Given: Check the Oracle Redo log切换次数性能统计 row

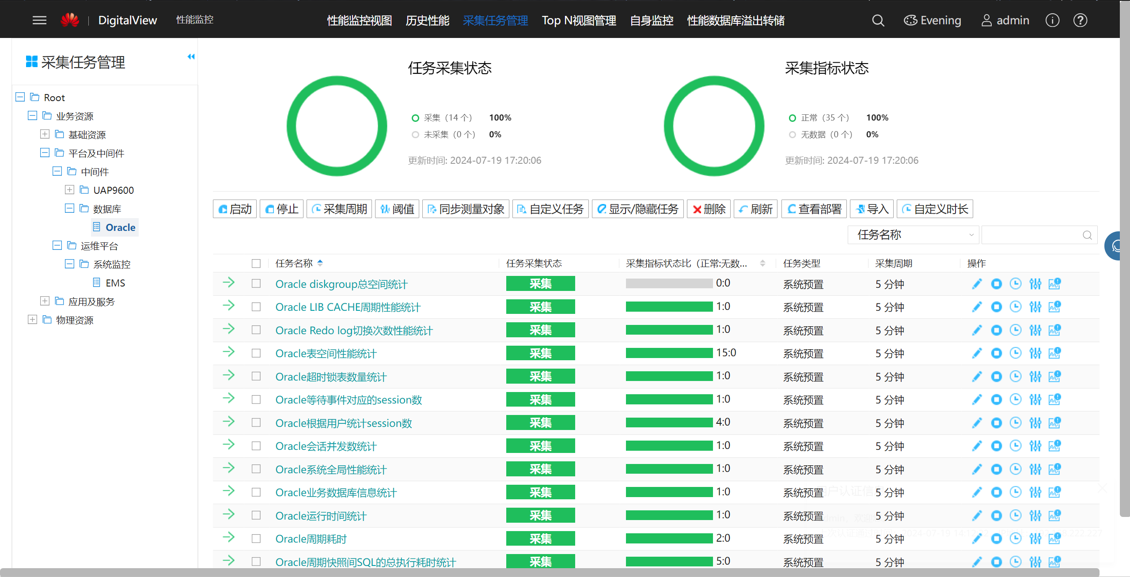Looking at the screenshot, I should pyautogui.click(x=256, y=330).
